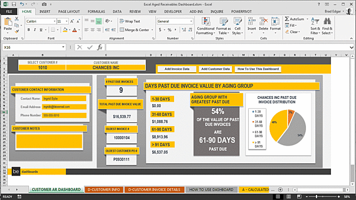Click How To Use This Dashboard button
Screen dimensions: 356x200
pyautogui.click(x=258, y=69)
